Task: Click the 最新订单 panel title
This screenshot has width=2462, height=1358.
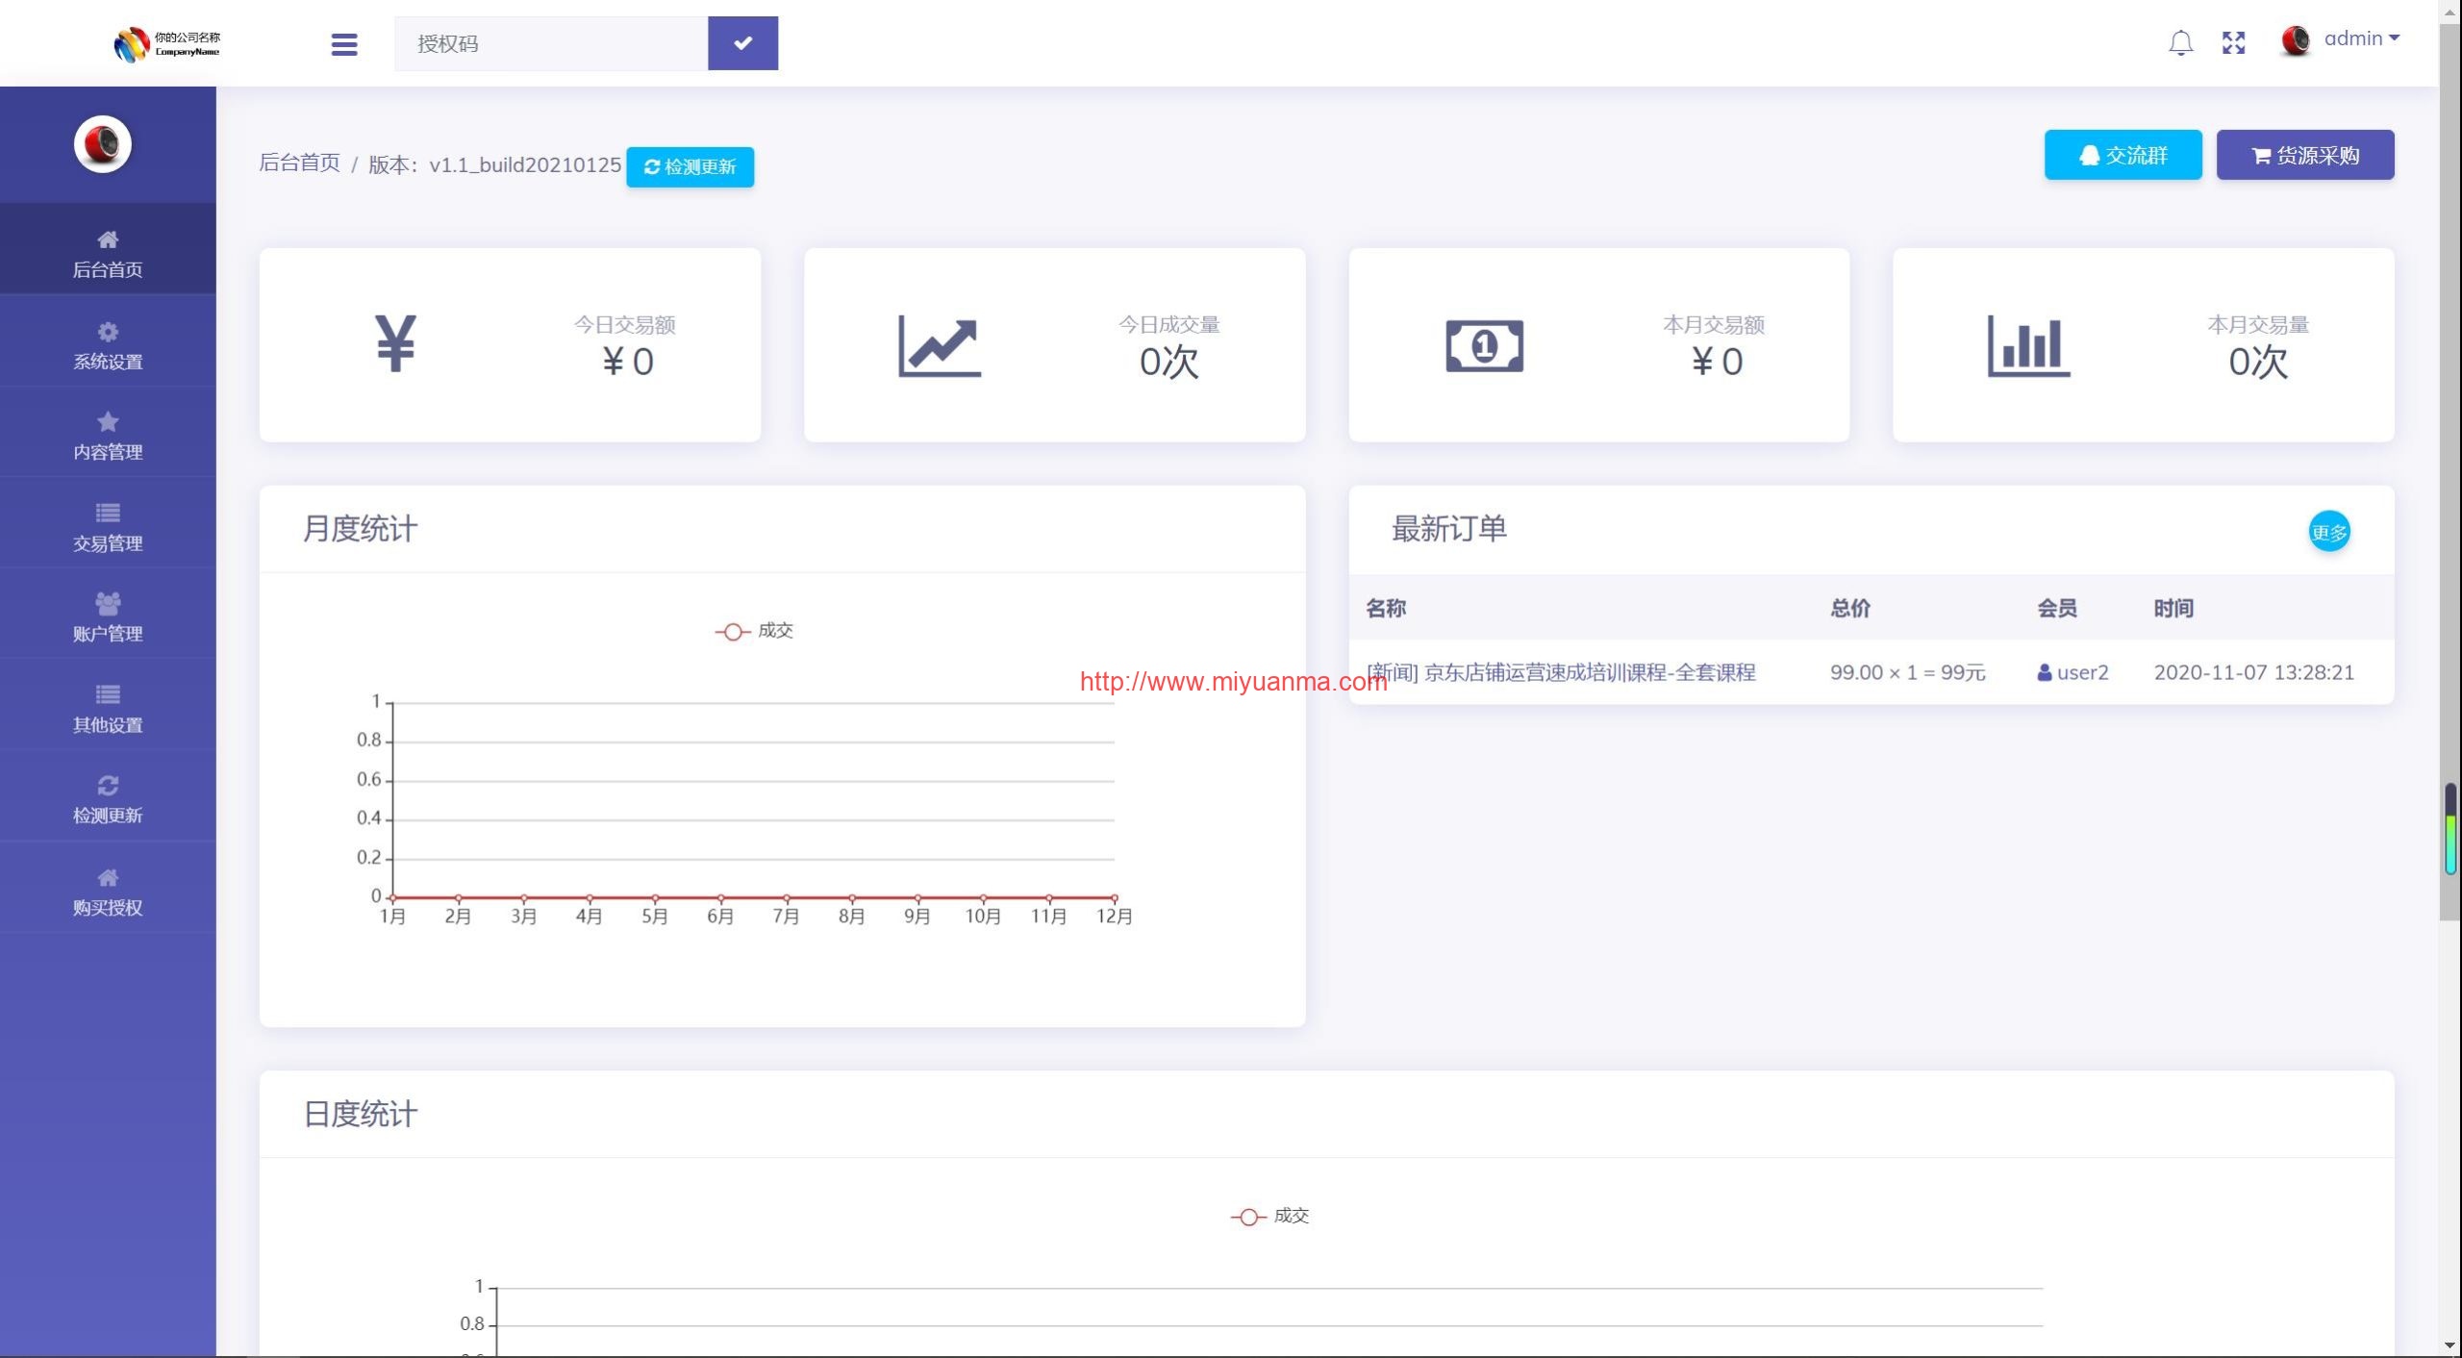Action: point(1448,529)
